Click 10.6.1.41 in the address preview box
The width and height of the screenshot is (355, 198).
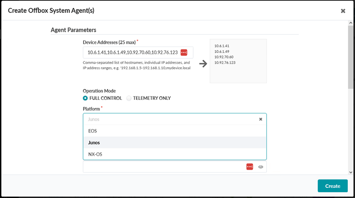point(222,46)
